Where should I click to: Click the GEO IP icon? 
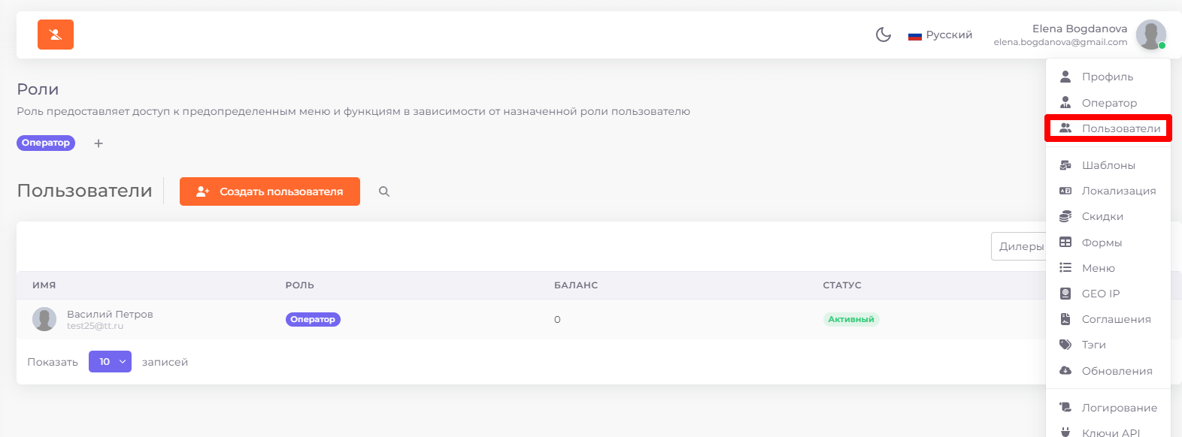1065,294
